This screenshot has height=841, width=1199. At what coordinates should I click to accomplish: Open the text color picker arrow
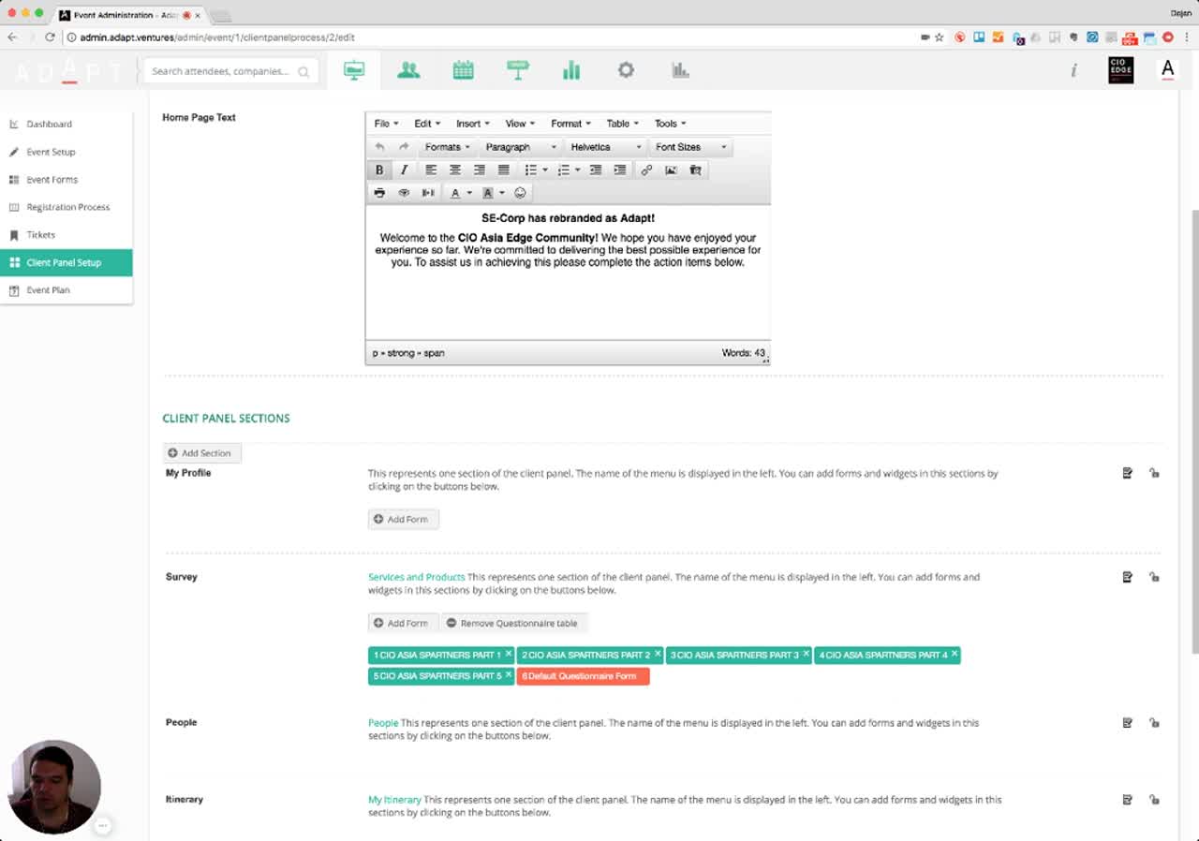pos(469,193)
